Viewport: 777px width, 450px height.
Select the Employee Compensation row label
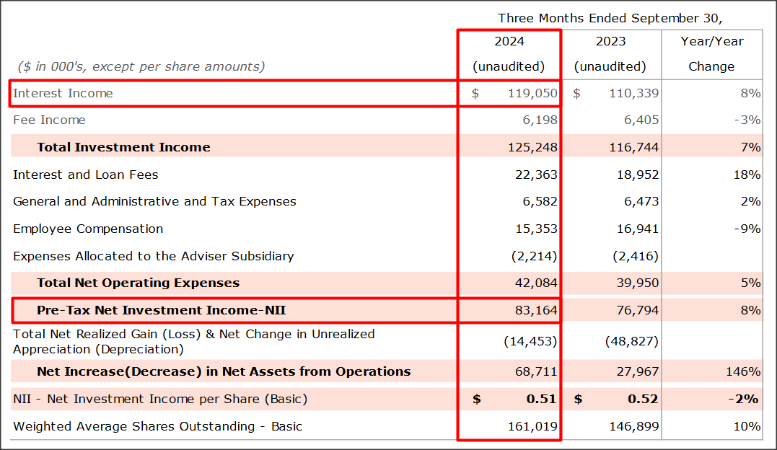point(88,229)
